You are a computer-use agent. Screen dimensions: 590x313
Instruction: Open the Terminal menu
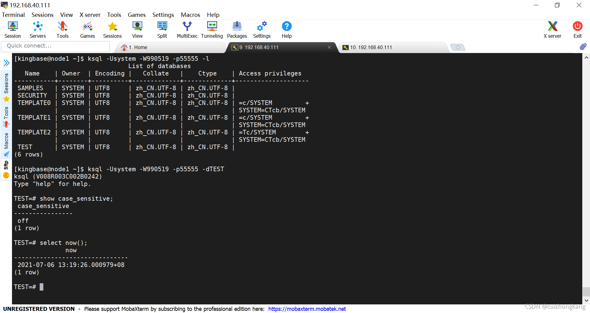(13, 15)
